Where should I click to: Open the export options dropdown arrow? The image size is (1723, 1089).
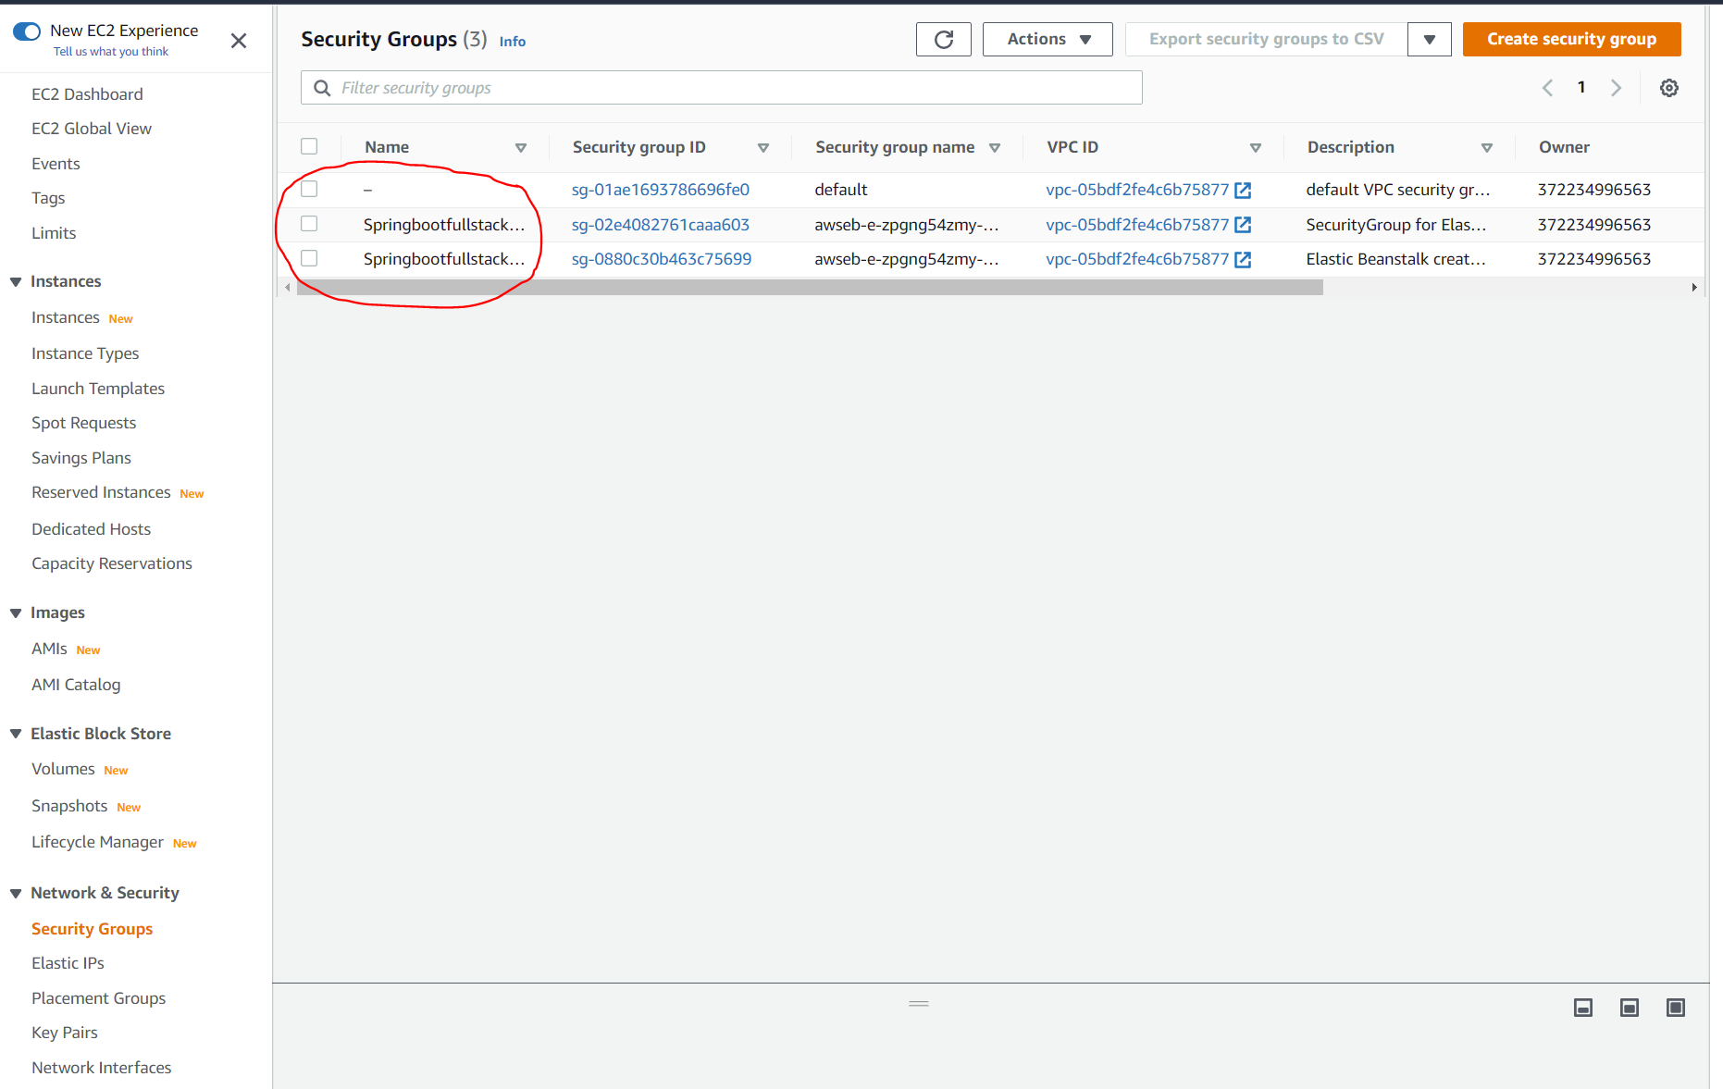coord(1429,39)
